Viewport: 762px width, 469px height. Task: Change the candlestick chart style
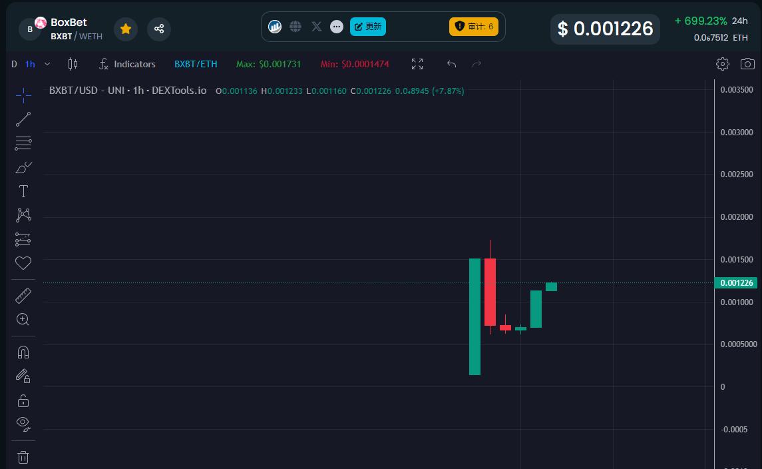pyautogui.click(x=73, y=64)
